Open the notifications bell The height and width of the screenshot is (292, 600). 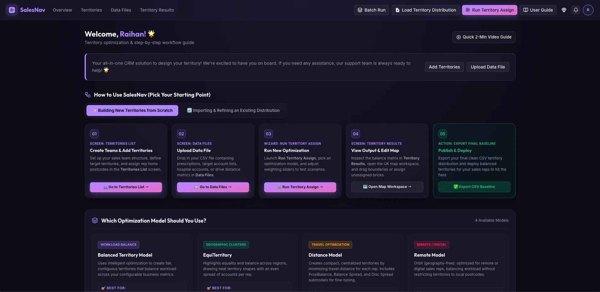pyautogui.click(x=576, y=10)
